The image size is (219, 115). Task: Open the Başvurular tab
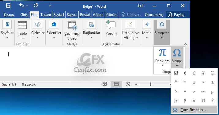tap(72, 15)
